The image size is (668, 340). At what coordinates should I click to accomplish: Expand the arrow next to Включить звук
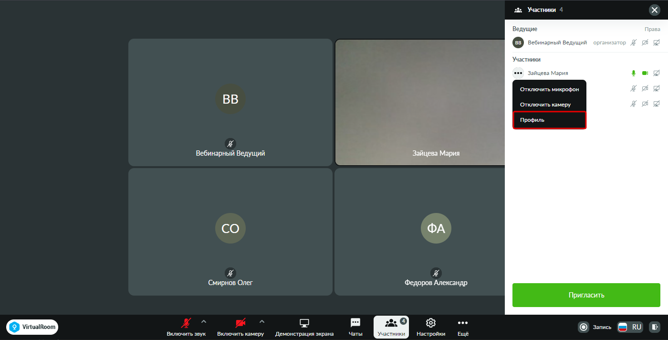pos(204,321)
